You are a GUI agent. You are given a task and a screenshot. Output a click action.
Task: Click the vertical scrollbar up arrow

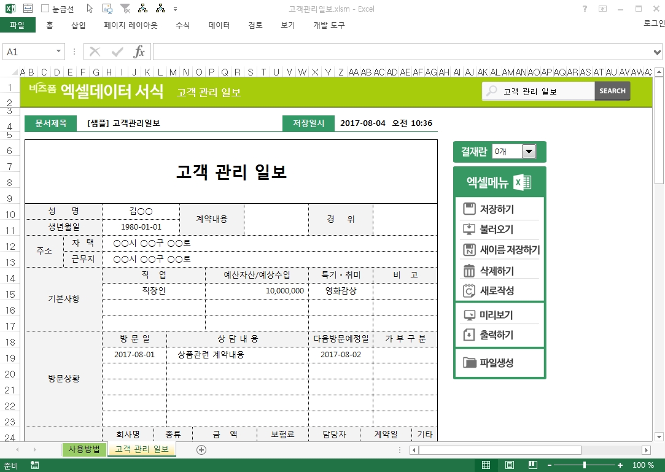coord(659,72)
